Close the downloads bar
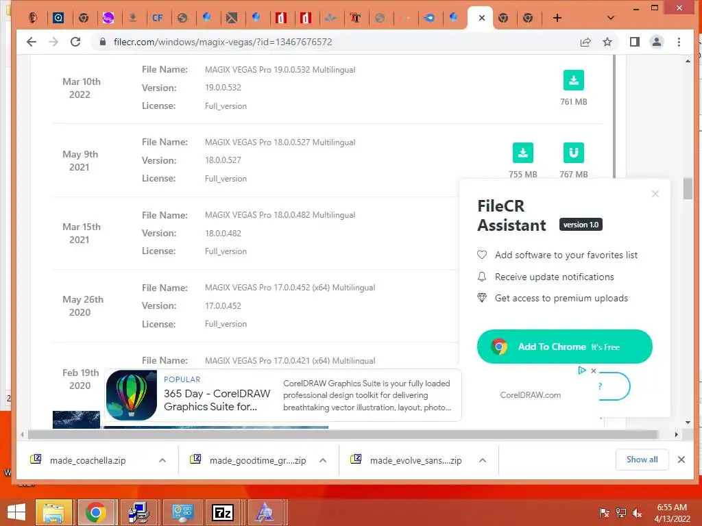Viewport: 702px width, 526px height. [681, 460]
